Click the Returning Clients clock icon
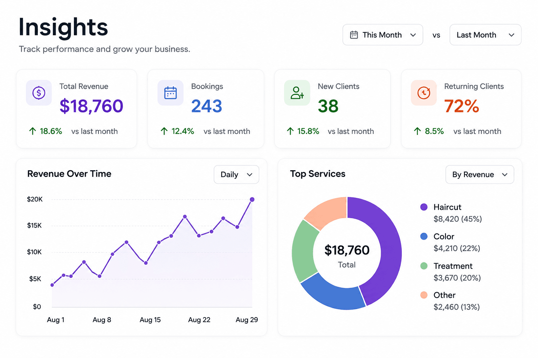 pos(424,93)
